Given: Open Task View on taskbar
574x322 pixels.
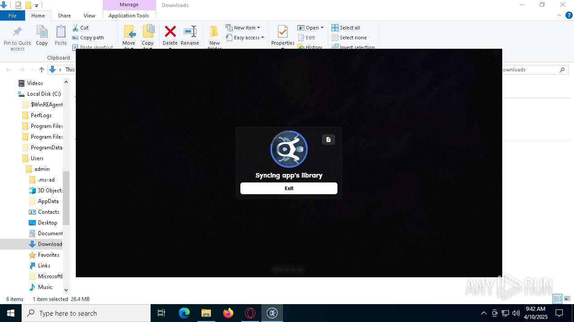Looking at the screenshot, I should point(161,313).
